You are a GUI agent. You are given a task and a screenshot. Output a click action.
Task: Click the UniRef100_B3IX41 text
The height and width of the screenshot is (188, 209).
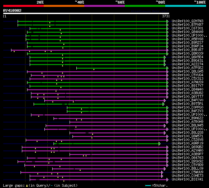(x=187, y=179)
